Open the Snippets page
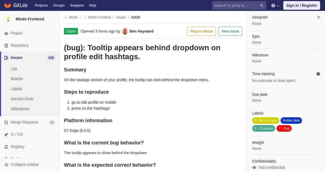The width and height of the screenshot is (325, 171). (x=77, y=5)
